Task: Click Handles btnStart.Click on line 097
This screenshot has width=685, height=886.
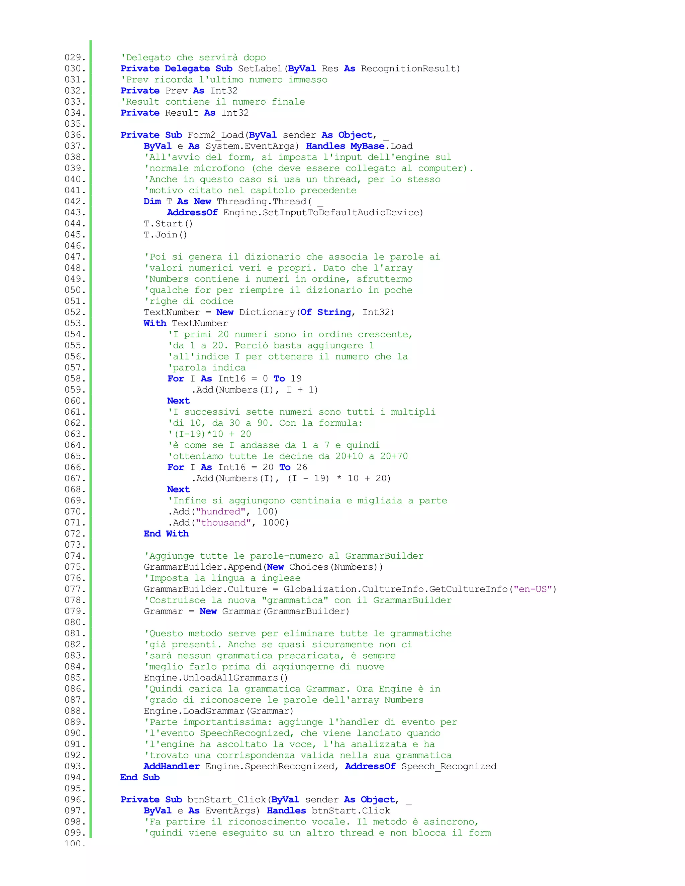Action: pos(328,810)
